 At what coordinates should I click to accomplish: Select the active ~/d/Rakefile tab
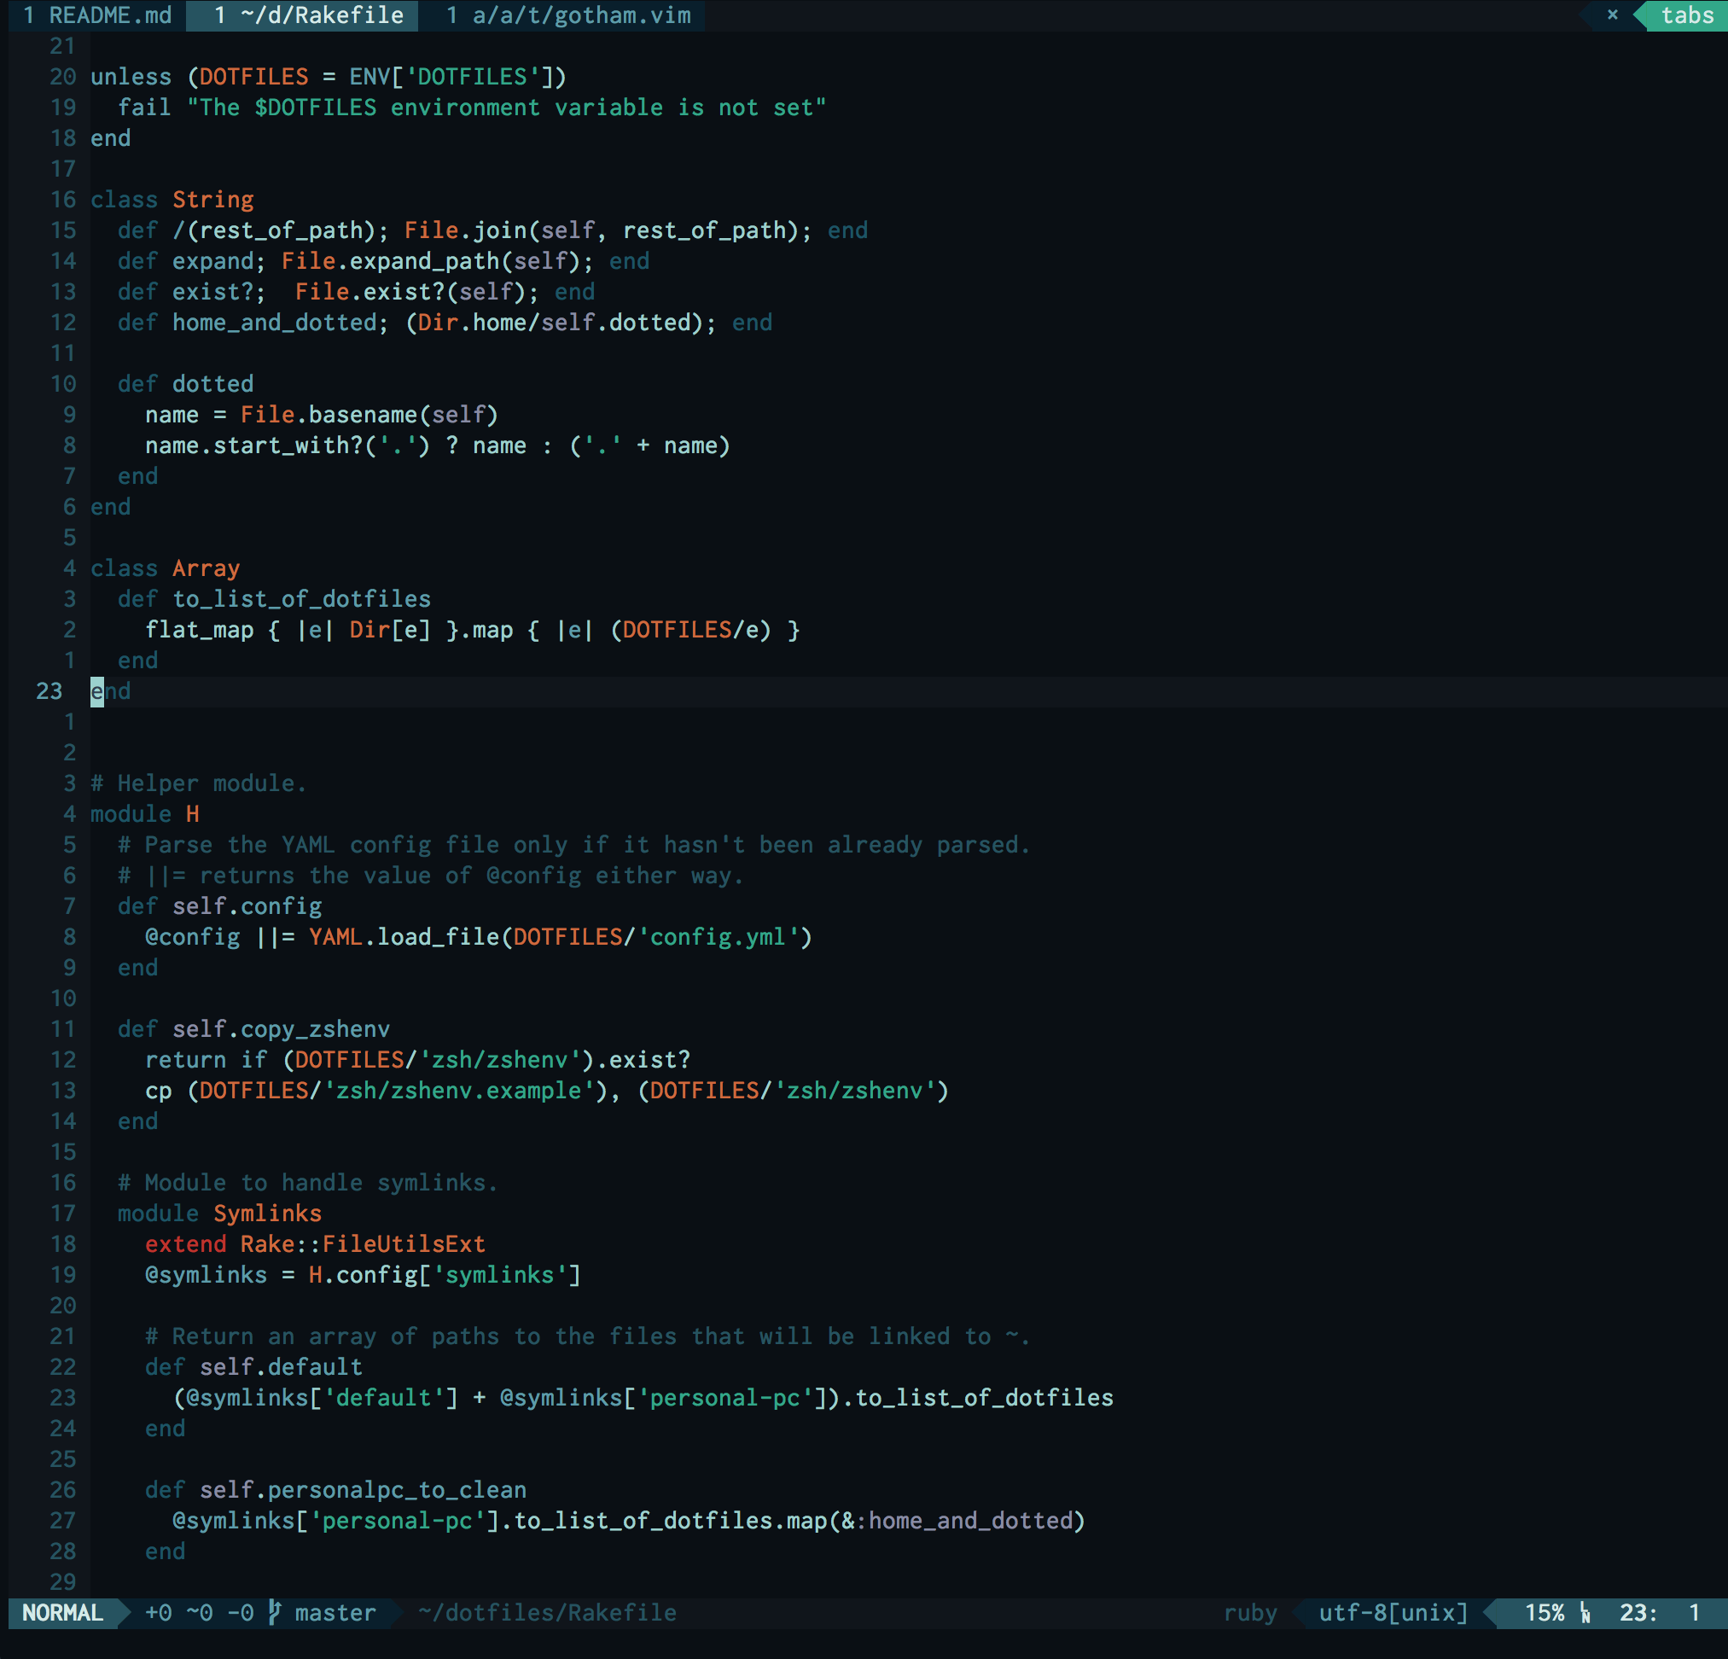click(x=302, y=15)
